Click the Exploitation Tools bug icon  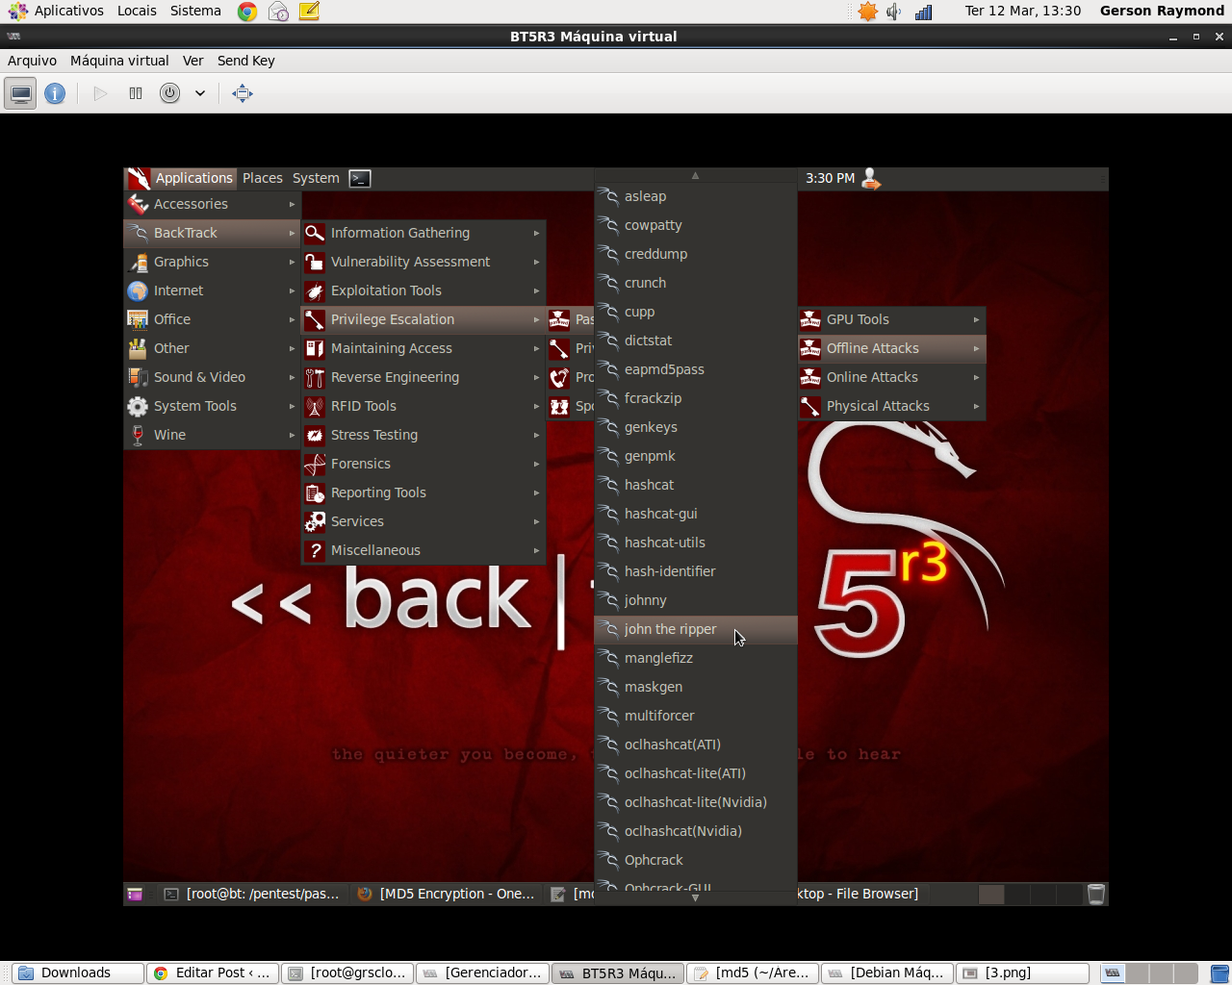click(315, 290)
